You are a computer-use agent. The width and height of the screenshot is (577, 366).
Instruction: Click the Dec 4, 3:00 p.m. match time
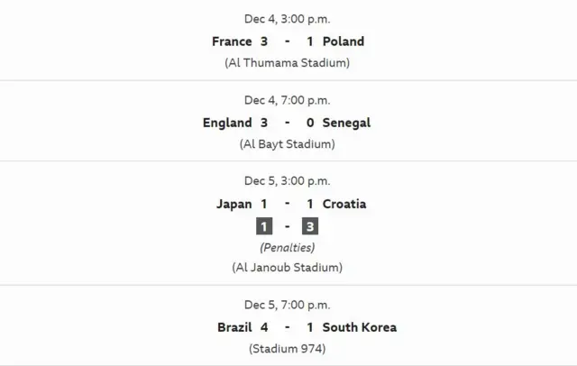(x=287, y=19)
